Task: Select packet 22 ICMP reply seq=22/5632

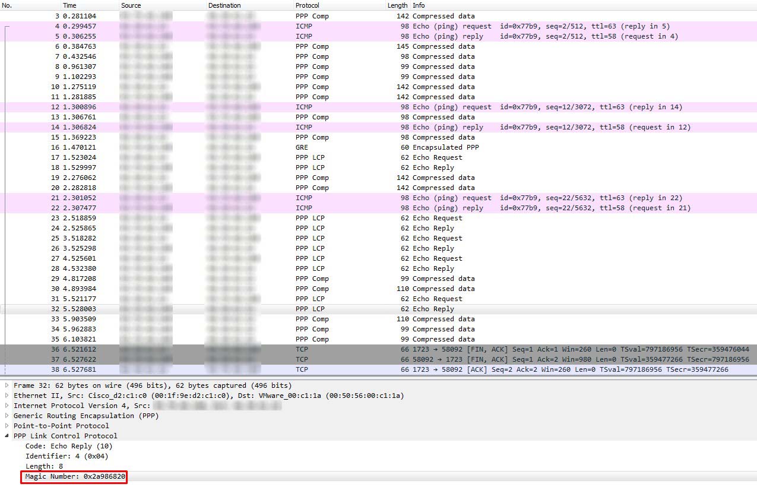Action: 378,208
